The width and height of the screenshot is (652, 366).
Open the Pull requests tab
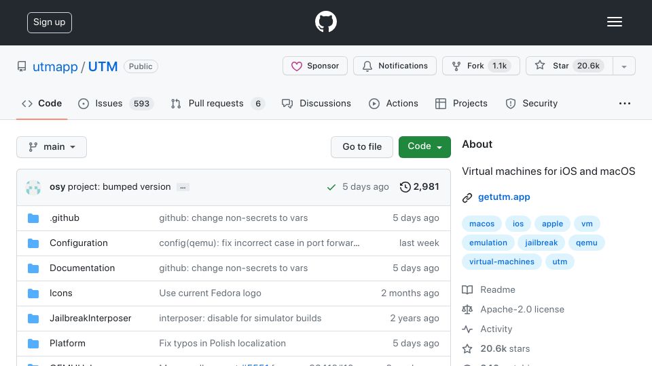(x=218, y=103)
